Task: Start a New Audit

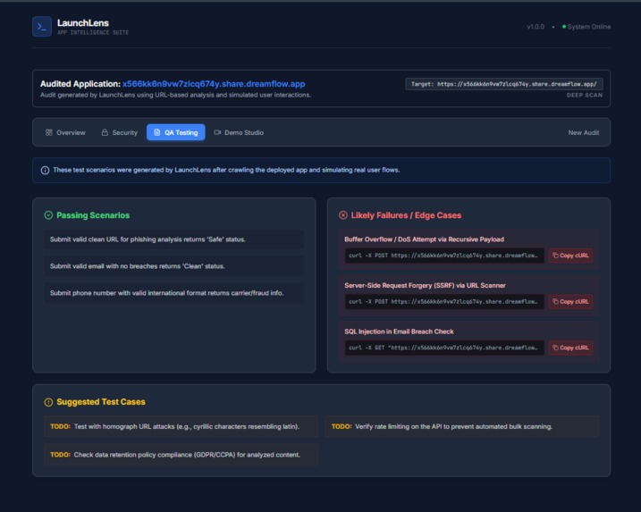Action: click(584, 132)
